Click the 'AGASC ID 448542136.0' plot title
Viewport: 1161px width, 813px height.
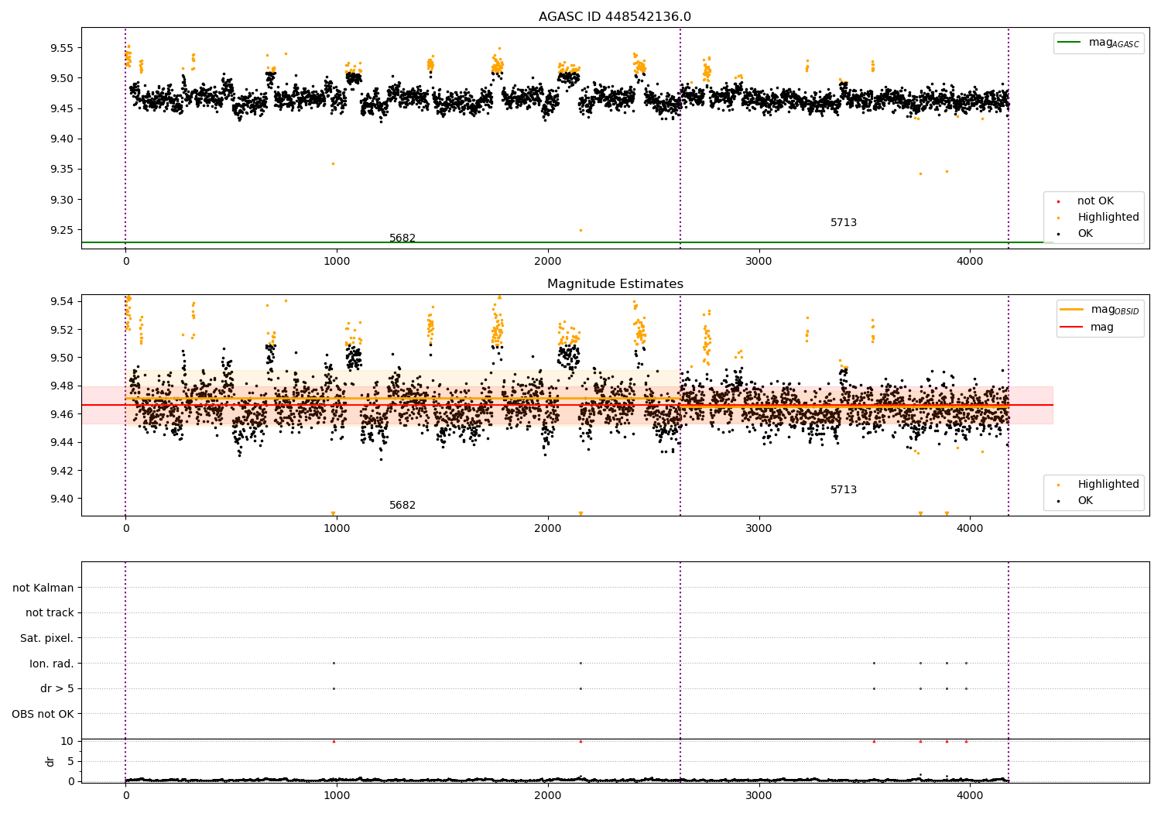click(x=615, y=17)
